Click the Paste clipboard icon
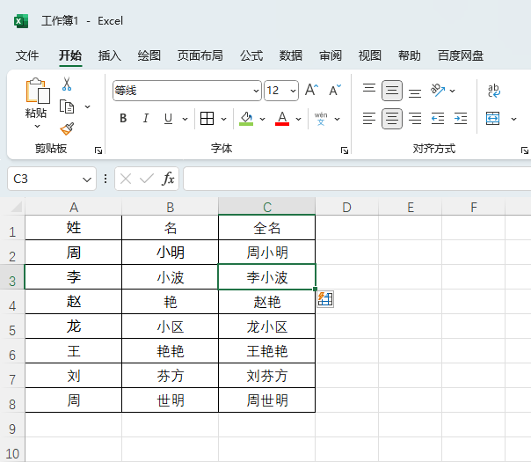 [x=38, y=91]
